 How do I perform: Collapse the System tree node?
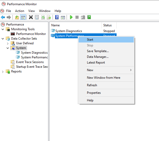8,48
